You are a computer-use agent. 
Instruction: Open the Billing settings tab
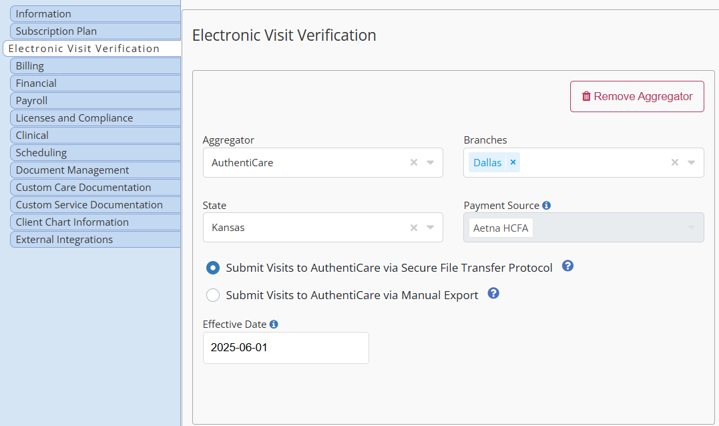coord(95,66)
